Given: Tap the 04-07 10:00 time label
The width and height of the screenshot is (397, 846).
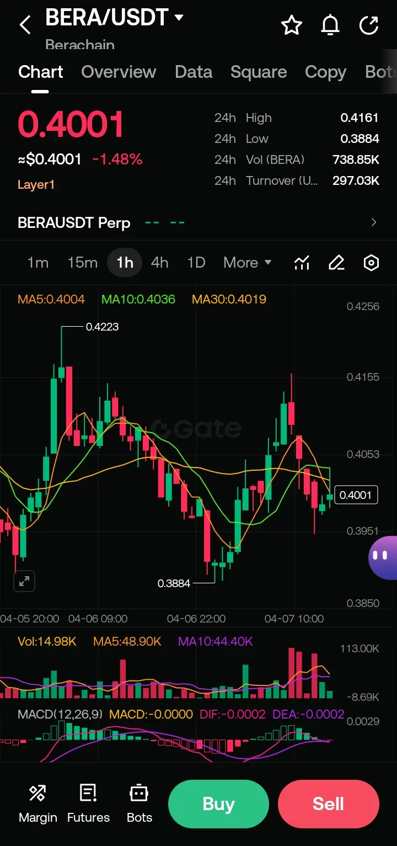Looking at the screenshot, I should (x=294, y=619).
